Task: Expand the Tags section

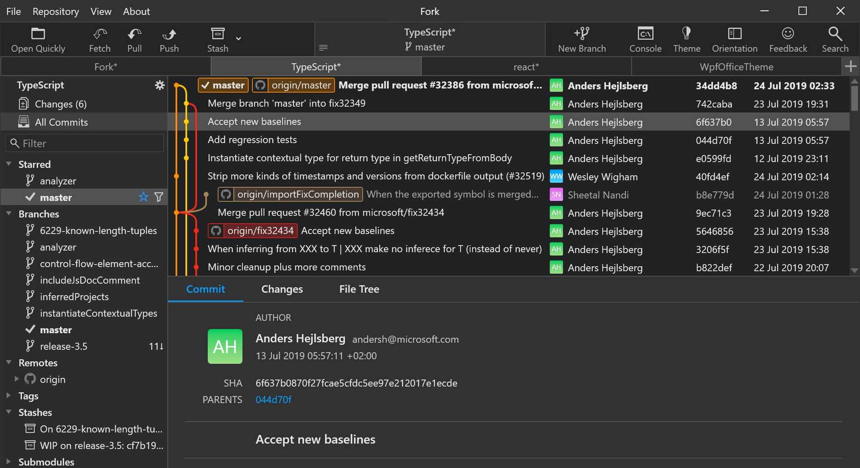Action: click(x=9, y=395)
